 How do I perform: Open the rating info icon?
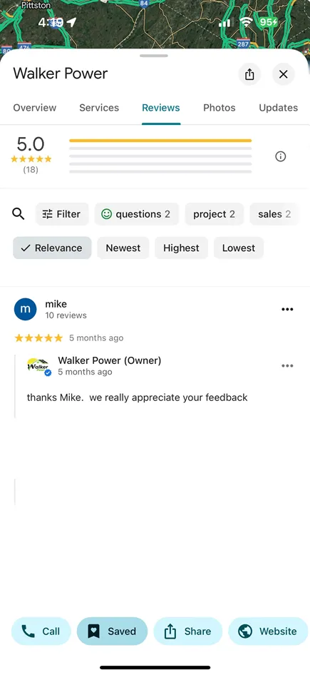[x=280, y=157]
